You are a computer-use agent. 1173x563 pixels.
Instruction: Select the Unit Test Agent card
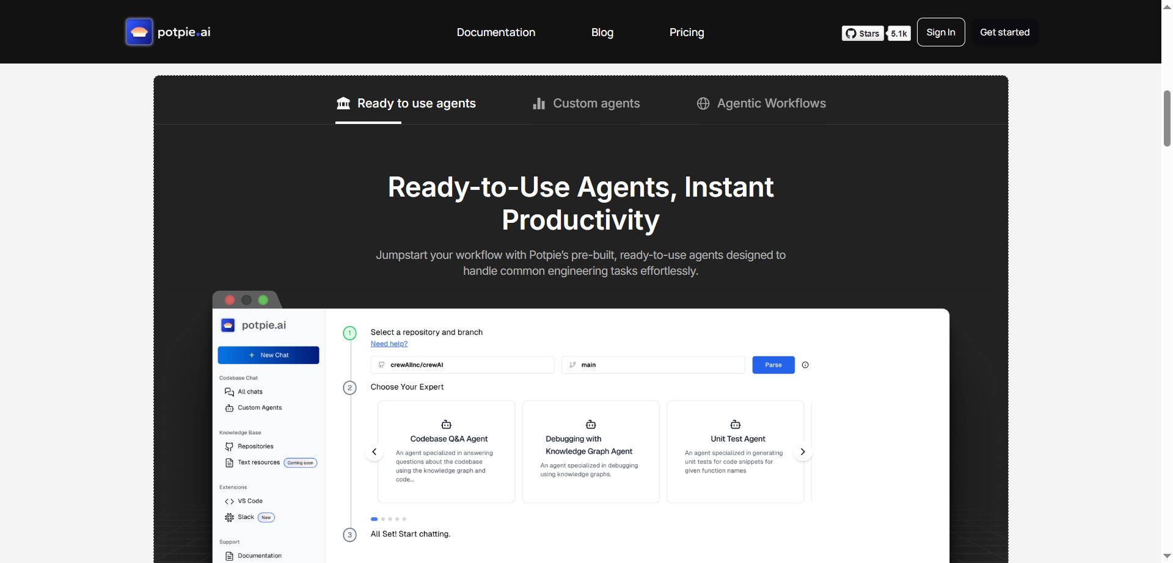tap(735, 451)
